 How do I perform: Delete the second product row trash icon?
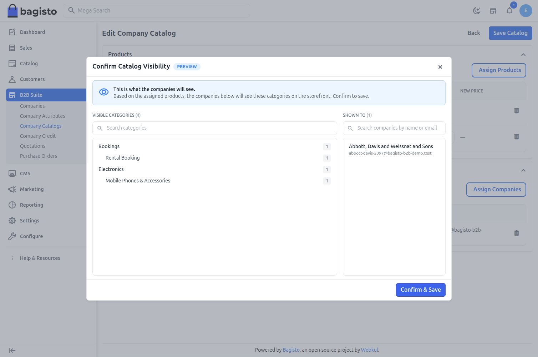tap(517, 137)
